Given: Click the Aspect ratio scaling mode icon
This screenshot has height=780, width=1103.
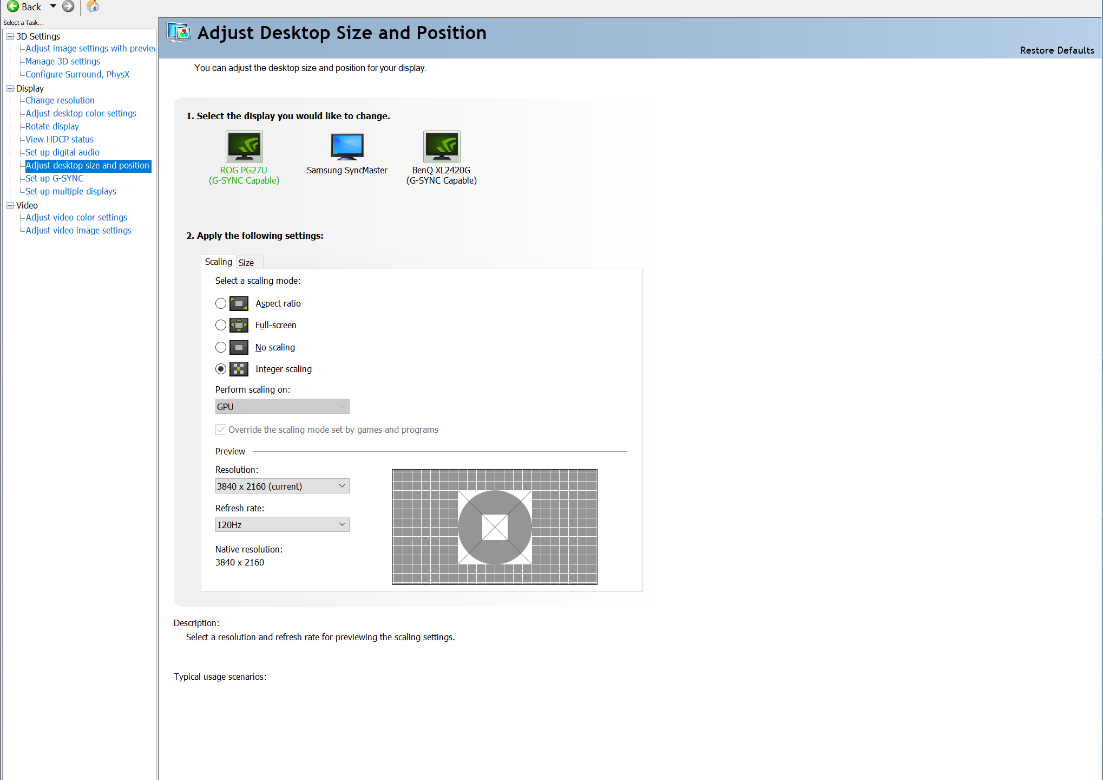Looking at the screenshot, I should click(x=239, y=303).
